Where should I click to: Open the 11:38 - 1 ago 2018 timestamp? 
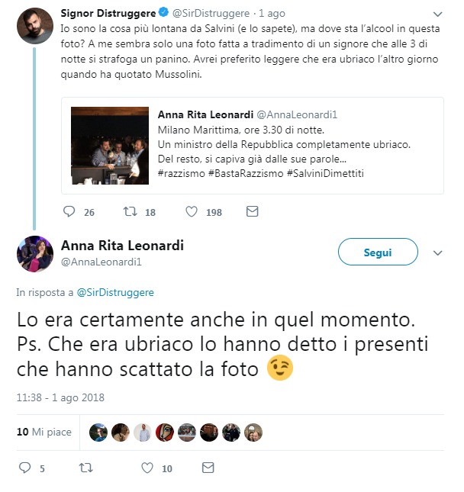[x=60, y=397]
